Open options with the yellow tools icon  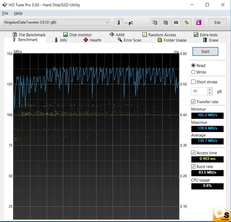pyautogui.click(x=187, y=22)
